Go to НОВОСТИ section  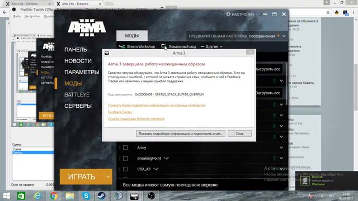coord(78,61)
